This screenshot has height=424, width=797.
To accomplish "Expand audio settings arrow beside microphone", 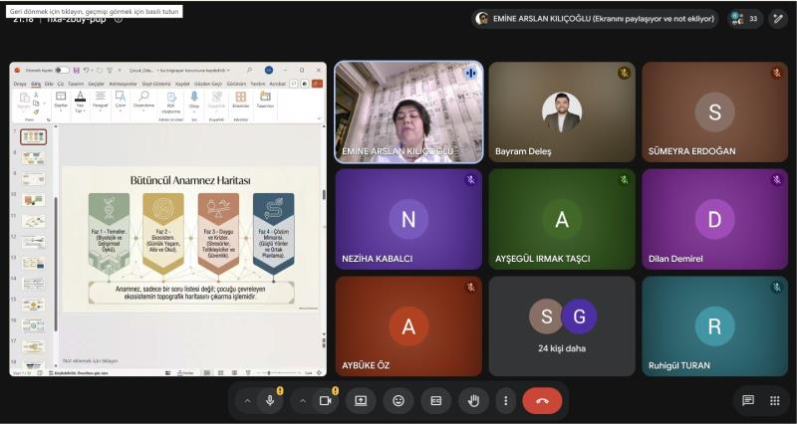I will coord(247,401).
